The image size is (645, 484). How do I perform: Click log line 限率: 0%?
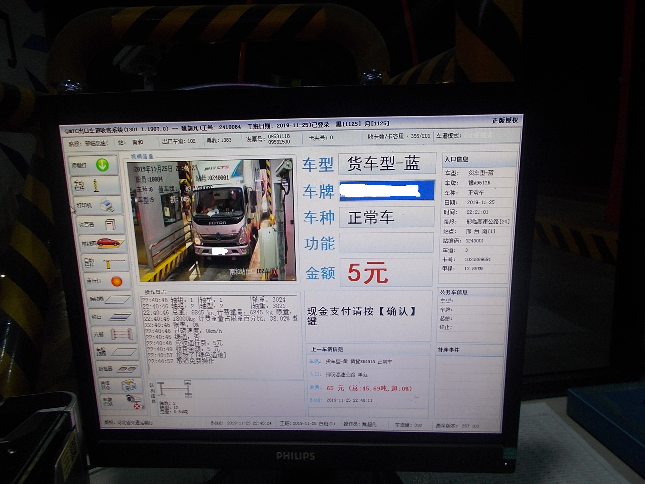(172, 325)
